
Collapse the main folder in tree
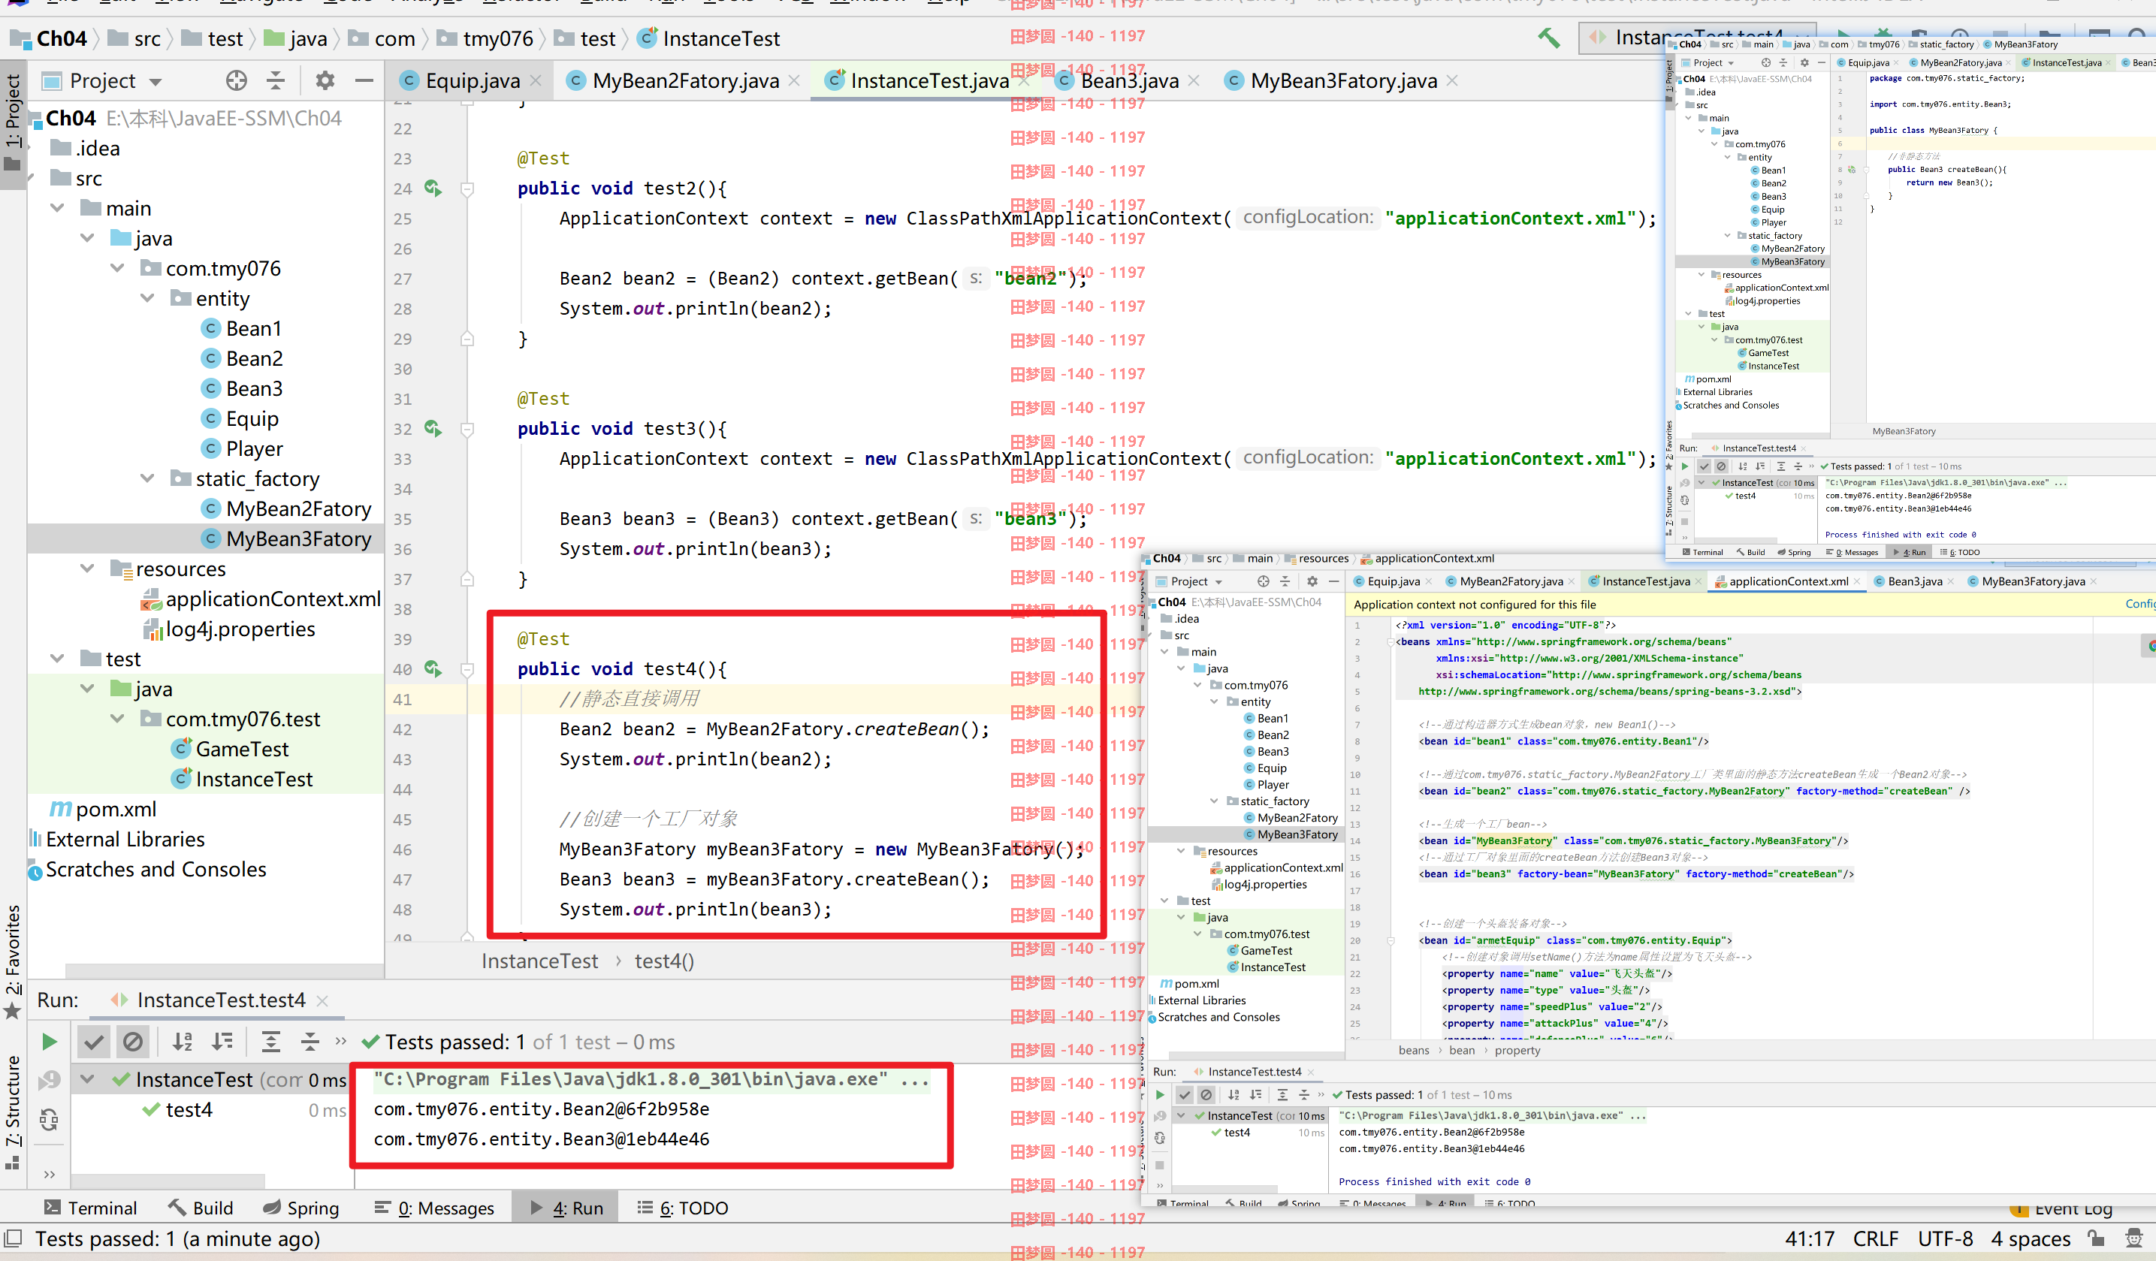[x=57, y=208]
